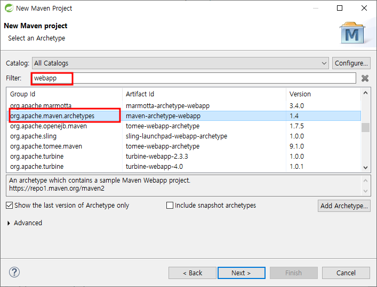
Task: Click the archetype table scrollbar thumb
Action: (365, 128)
